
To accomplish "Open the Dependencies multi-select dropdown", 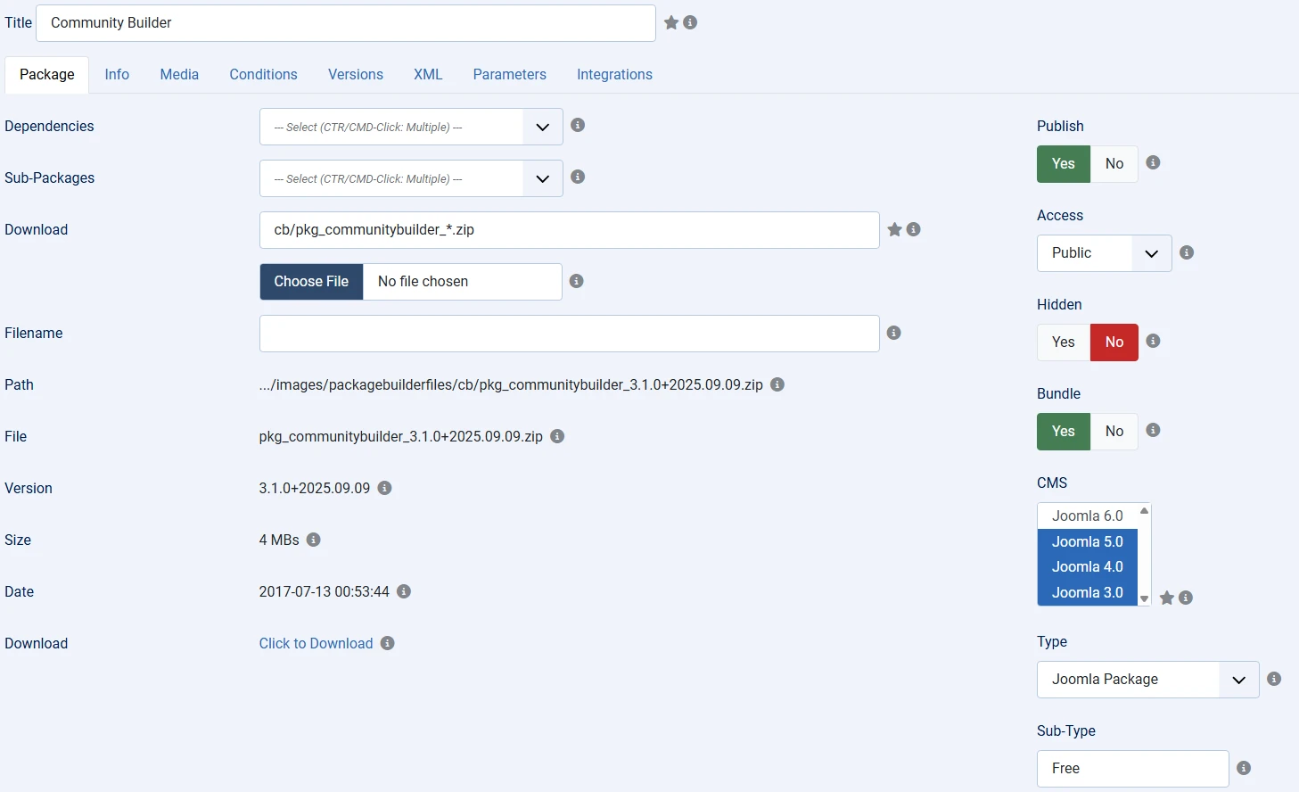I will pos(411,127).
